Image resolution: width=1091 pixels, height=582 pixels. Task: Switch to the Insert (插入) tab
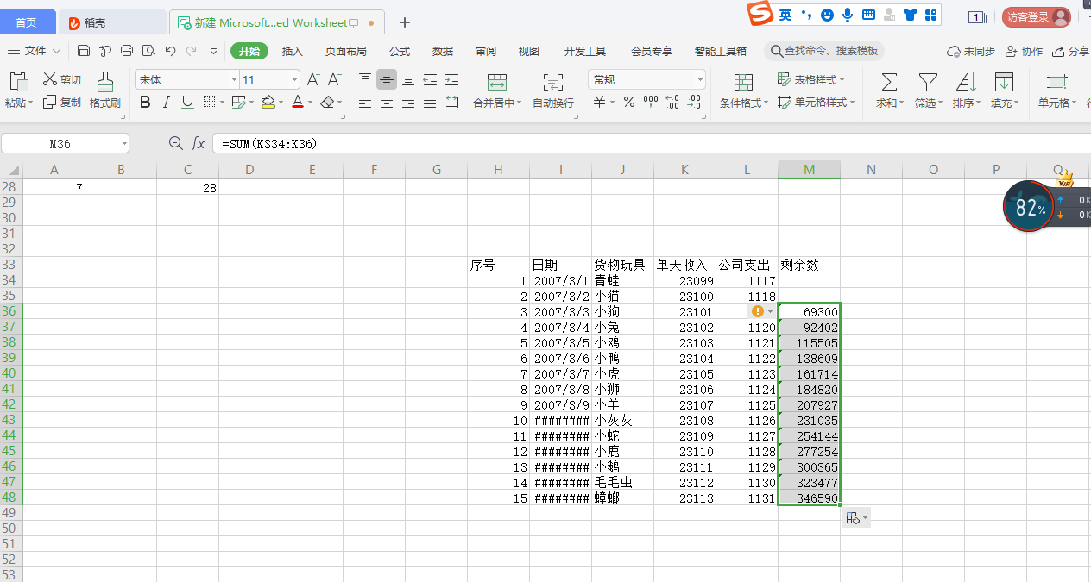point(293,51)
